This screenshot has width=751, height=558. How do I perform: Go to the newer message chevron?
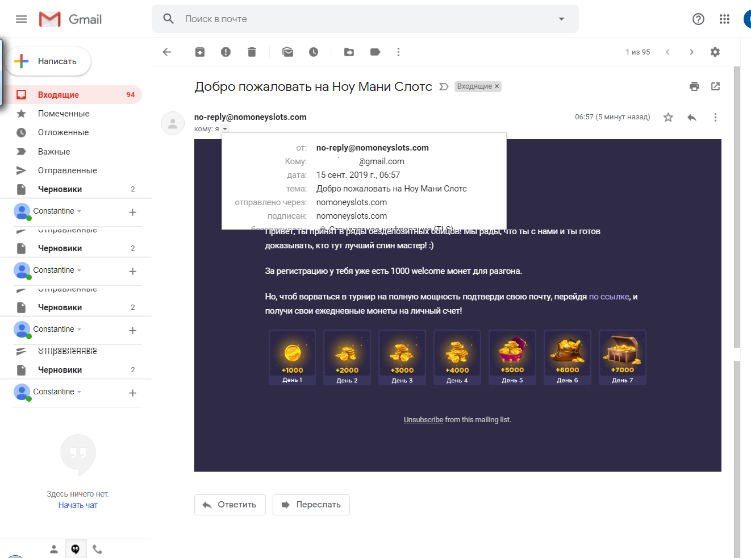[667, 52]
